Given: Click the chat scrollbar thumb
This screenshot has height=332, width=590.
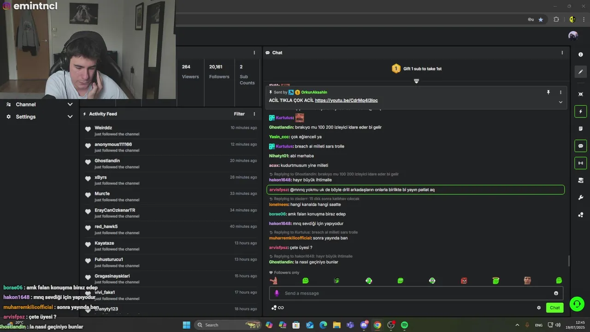Looking at the screenshot, I should tap(568, 261).
